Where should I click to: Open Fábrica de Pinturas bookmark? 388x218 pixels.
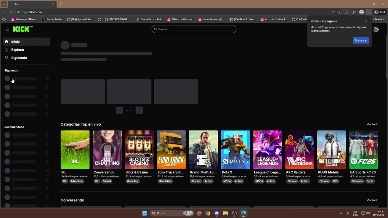pos(180,19)
